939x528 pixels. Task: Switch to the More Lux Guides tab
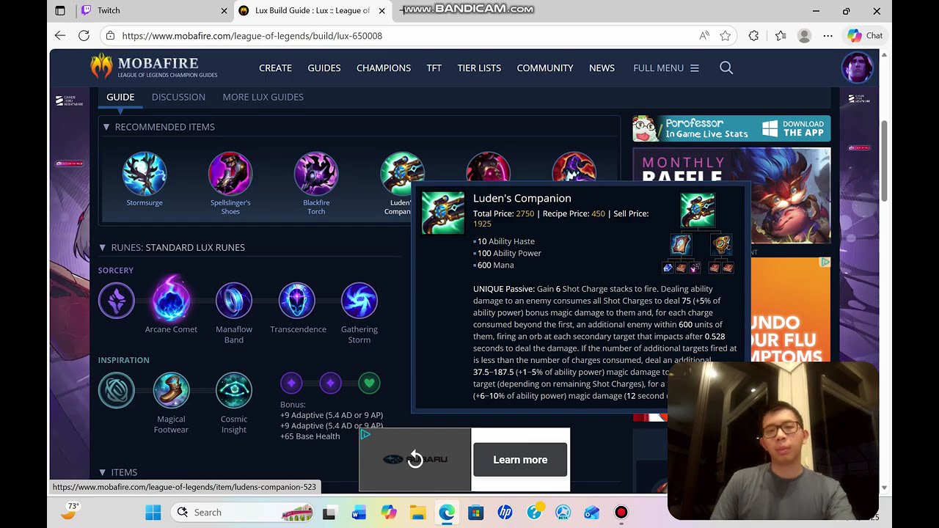click(263, 97)
